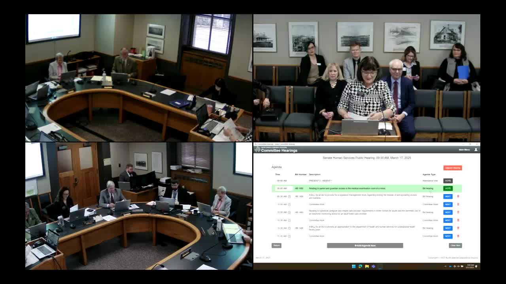
Task: Open the taskbar clock and date
Action: tap(470, 266)
